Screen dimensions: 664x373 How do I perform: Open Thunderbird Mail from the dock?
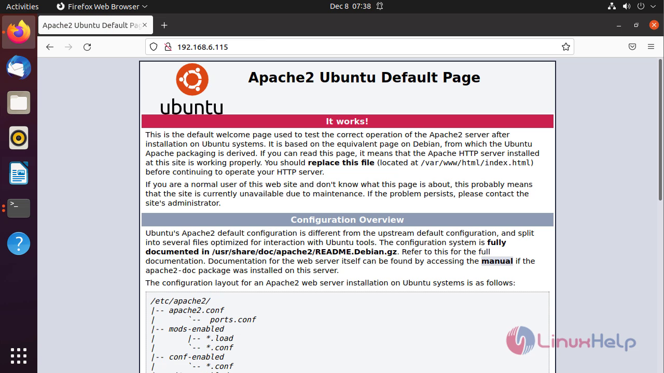pos(19,67)
